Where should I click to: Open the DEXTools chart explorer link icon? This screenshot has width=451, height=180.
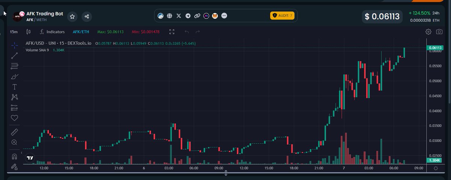160,16
